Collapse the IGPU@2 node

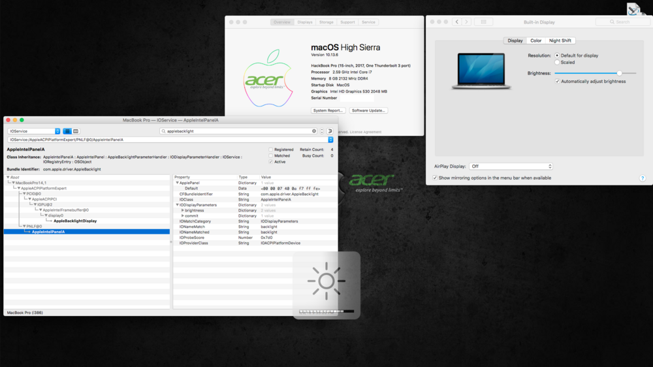(x=35, y=204)
